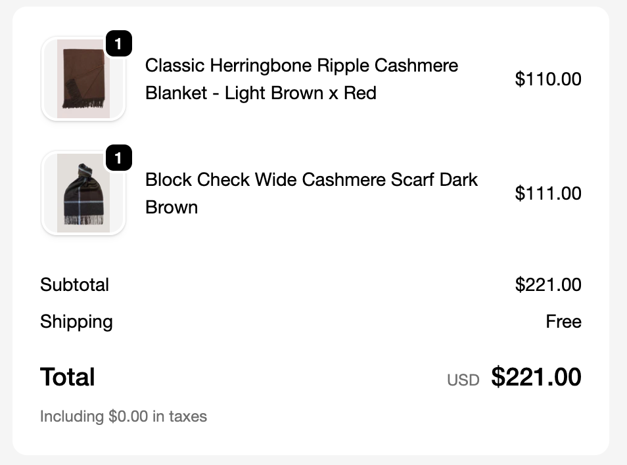Click the blanket quantity badge showing 1
The image size is (627, 465).
pyautogui.click(x=118, y=44)
